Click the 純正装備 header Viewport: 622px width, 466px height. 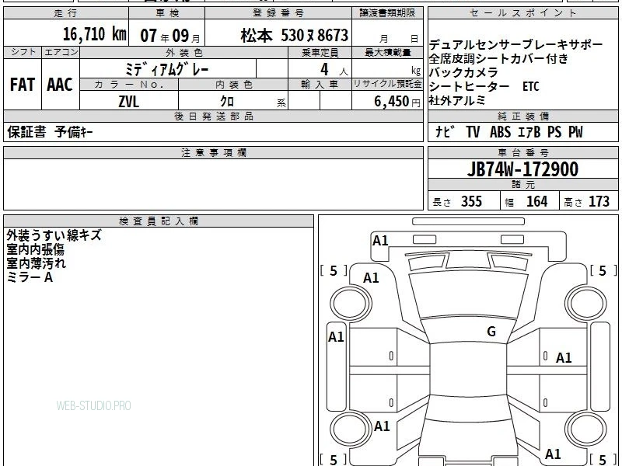[x=522, y=116]
